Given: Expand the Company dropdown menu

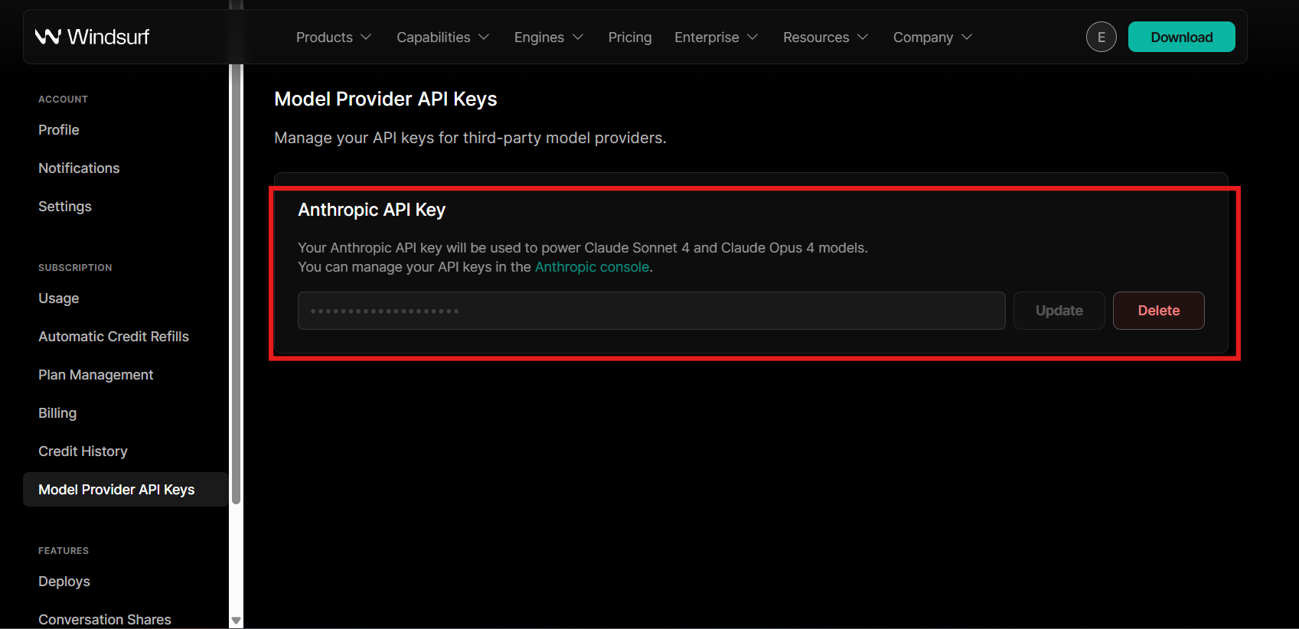Looking at the screenshot, I should pos(933,37).
